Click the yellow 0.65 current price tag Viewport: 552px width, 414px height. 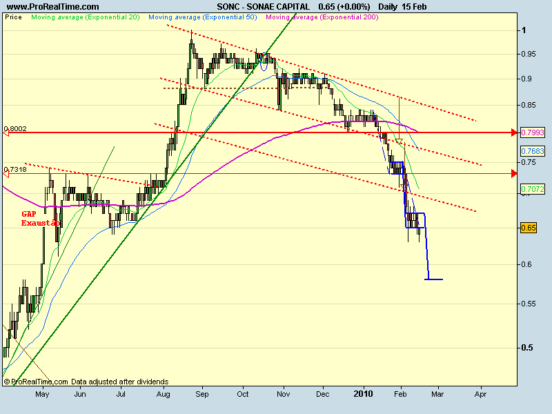pos(529,228)
